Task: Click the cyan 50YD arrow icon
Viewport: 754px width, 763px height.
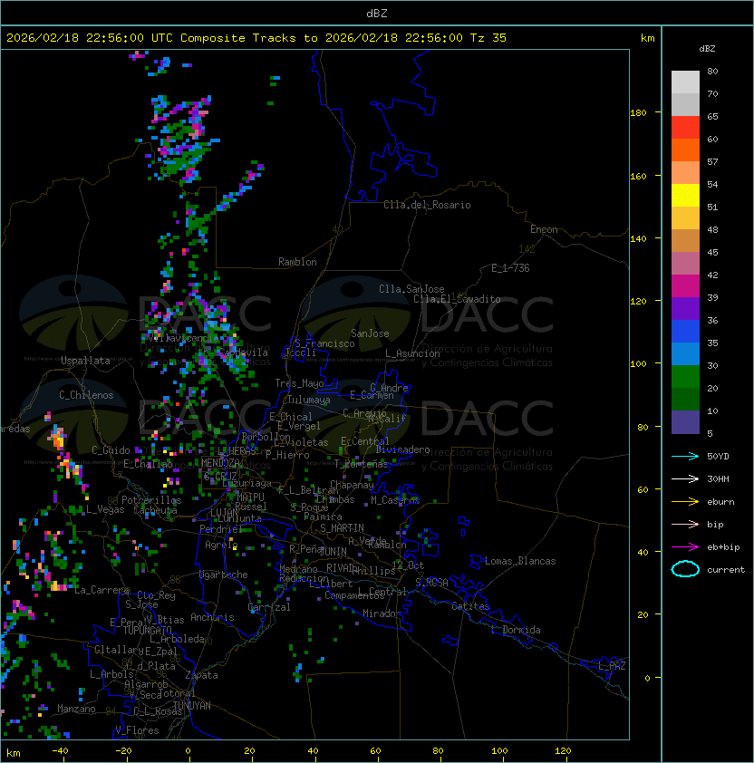Action: (685, 457)
